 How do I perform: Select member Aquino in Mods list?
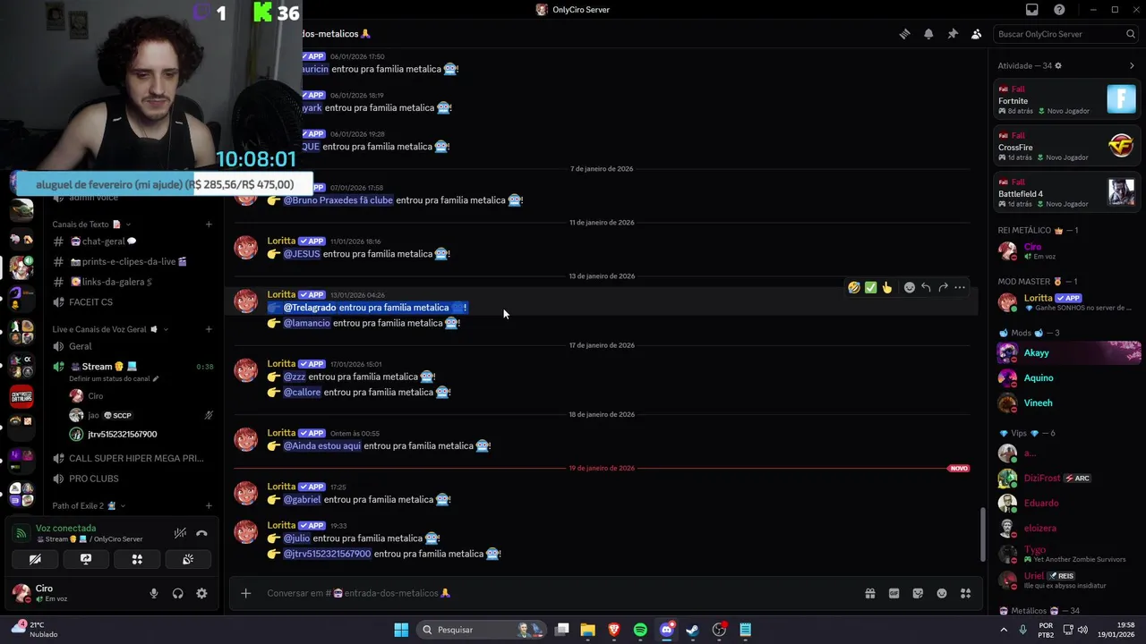click(1068, 377)
